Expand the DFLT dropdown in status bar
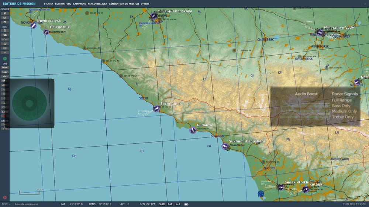 [6, 204]
